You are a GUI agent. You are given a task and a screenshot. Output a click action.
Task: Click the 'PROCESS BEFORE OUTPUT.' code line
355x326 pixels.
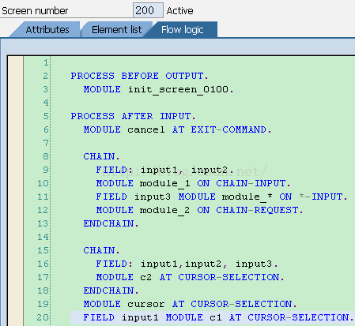click(139, 76)
